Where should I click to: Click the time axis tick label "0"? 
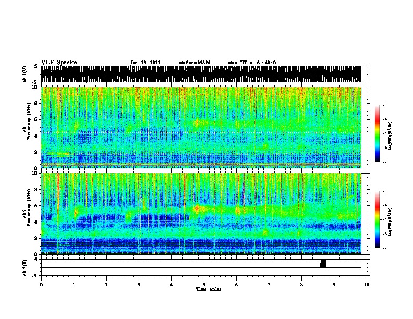[41, 285]
